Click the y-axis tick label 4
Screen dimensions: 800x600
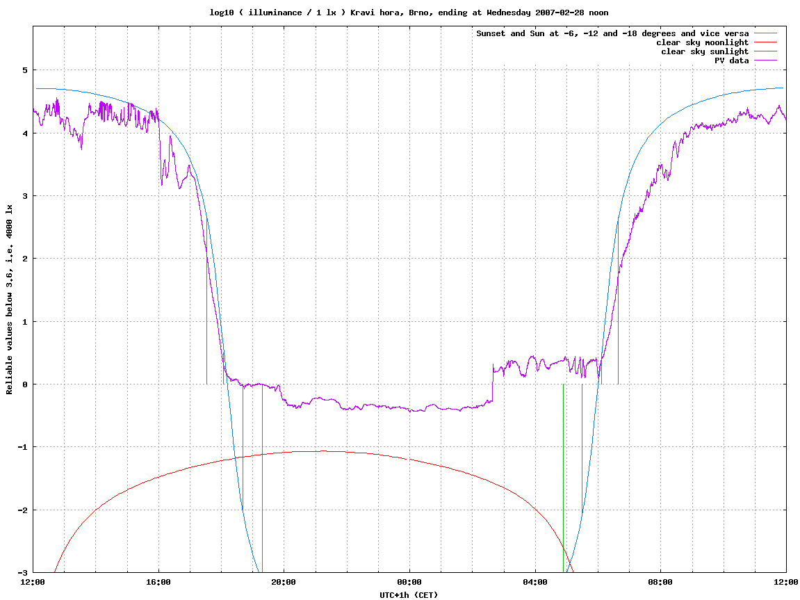25,133
